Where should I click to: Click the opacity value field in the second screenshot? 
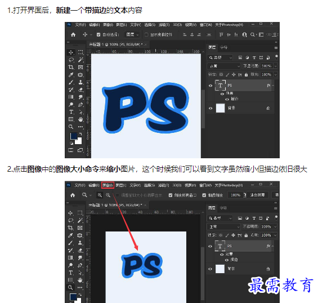point(266,227)
